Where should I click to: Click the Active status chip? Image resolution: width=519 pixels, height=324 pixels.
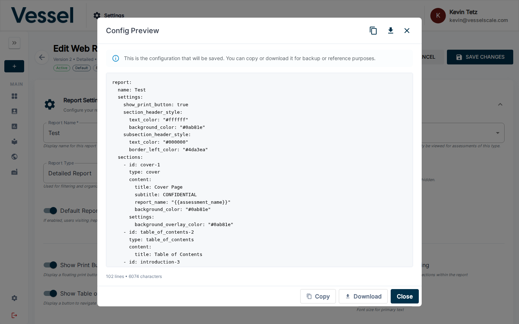click(62, 68)
